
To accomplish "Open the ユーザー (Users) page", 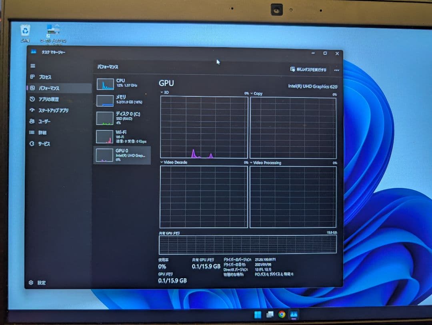I will click(x=45, y=122).
